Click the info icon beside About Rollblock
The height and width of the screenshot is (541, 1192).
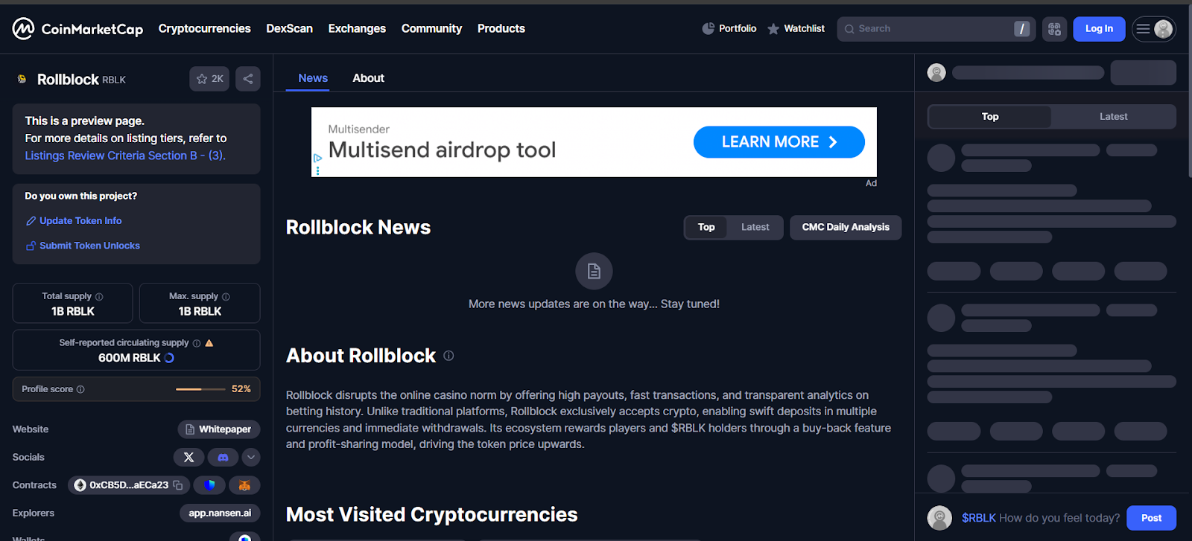pyautogui.click(x=448, y=356)
